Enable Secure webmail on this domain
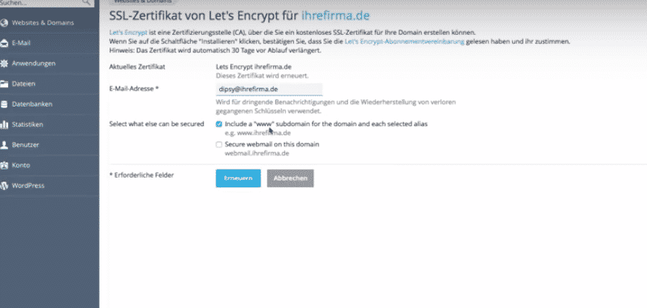 [x=219, y=144]
